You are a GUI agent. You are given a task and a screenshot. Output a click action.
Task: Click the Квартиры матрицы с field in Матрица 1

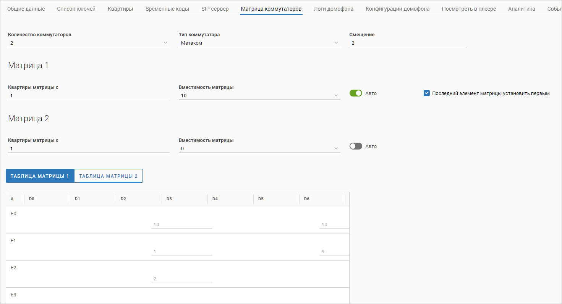pos(88,96)
